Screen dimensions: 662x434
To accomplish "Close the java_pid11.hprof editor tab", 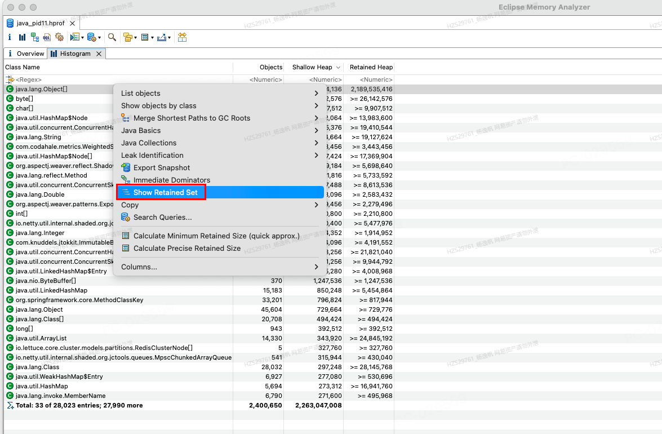I will [72, 23].
